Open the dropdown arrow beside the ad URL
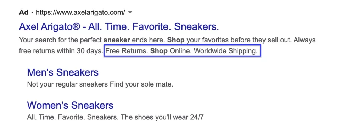The height and width of the screenshot is (131, 363). coord(130,12)
